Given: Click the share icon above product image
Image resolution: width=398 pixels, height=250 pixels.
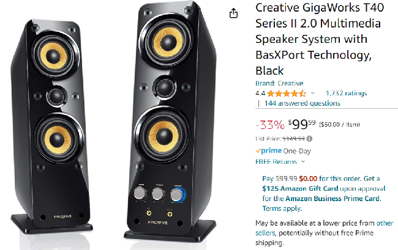Looking at the screenshot, I should [x=233, y=13].
